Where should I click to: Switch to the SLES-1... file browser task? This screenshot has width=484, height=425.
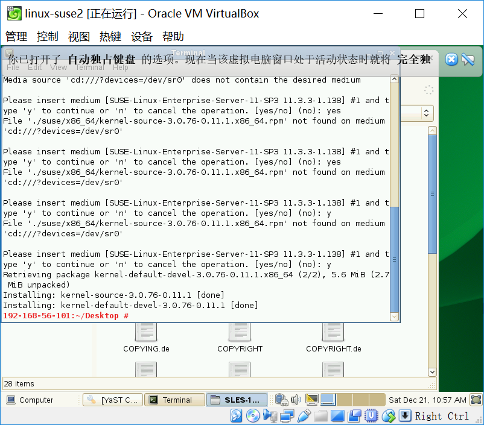coord(237,400)
